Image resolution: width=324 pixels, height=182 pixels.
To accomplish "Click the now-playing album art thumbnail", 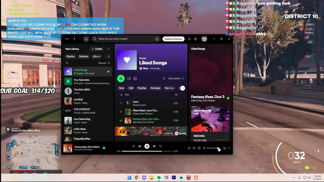I will pyautogui.click(x=68, y=148).
